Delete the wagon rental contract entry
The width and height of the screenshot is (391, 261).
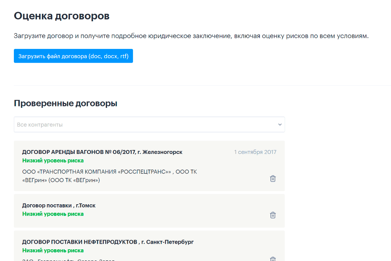tap(273, 179)
